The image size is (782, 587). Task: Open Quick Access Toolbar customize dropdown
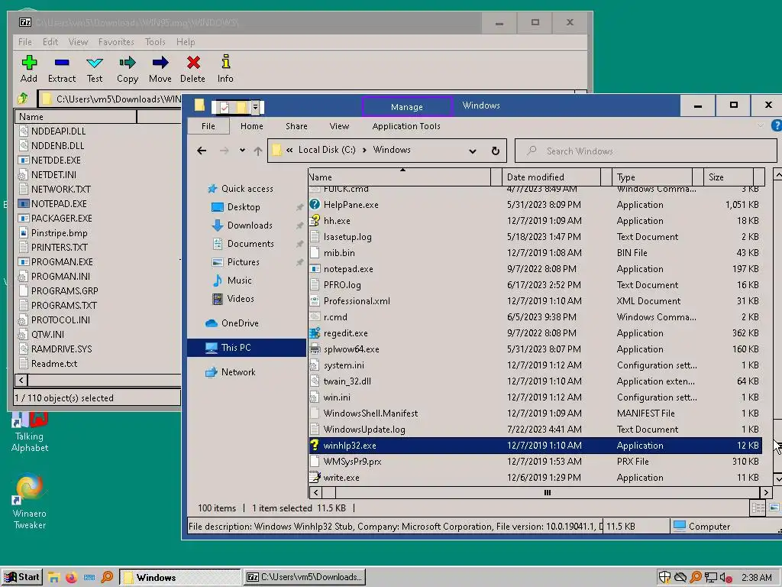pos(255,107)
